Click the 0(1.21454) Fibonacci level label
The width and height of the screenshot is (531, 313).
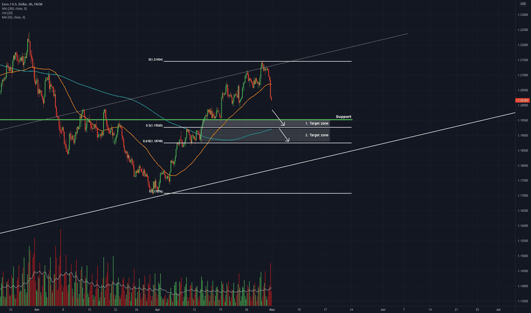click(156, 60)
